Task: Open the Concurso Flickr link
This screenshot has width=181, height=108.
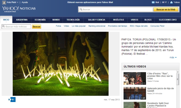Action: 157,26
